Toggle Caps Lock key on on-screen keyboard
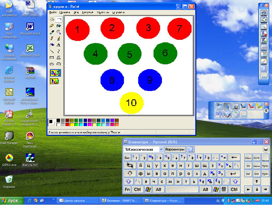Screen dimensions: 272x205 click(130, 173)
